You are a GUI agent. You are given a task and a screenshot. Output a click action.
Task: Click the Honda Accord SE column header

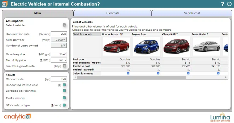pyautogui.click(x=116, y=34)
